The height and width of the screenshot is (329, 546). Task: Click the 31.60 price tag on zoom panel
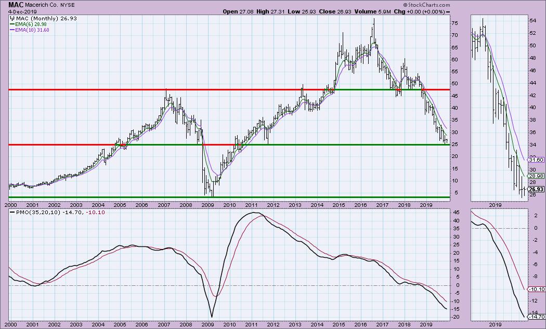click(536, 160)
